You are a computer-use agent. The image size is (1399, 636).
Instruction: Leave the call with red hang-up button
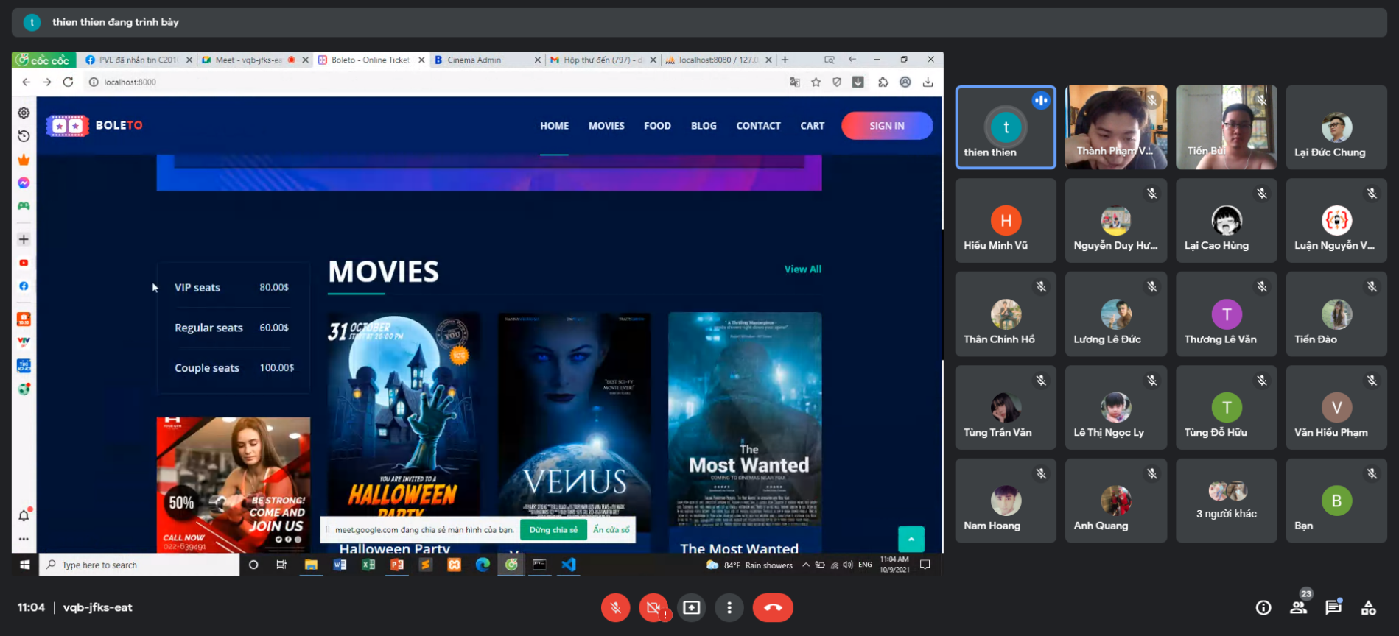(773, 607)
